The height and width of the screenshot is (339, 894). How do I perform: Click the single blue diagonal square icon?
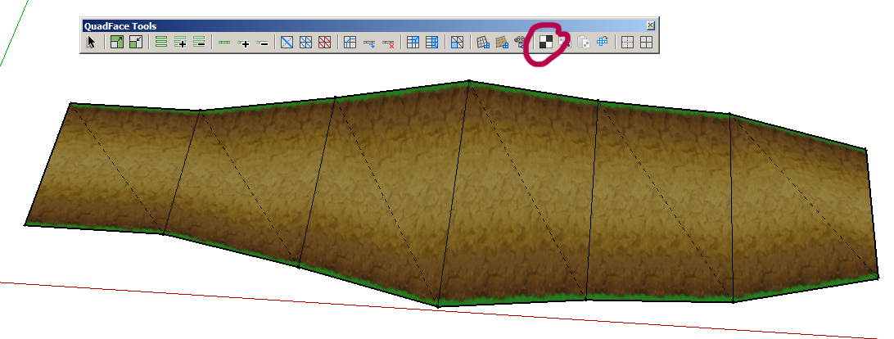[287, 43]
